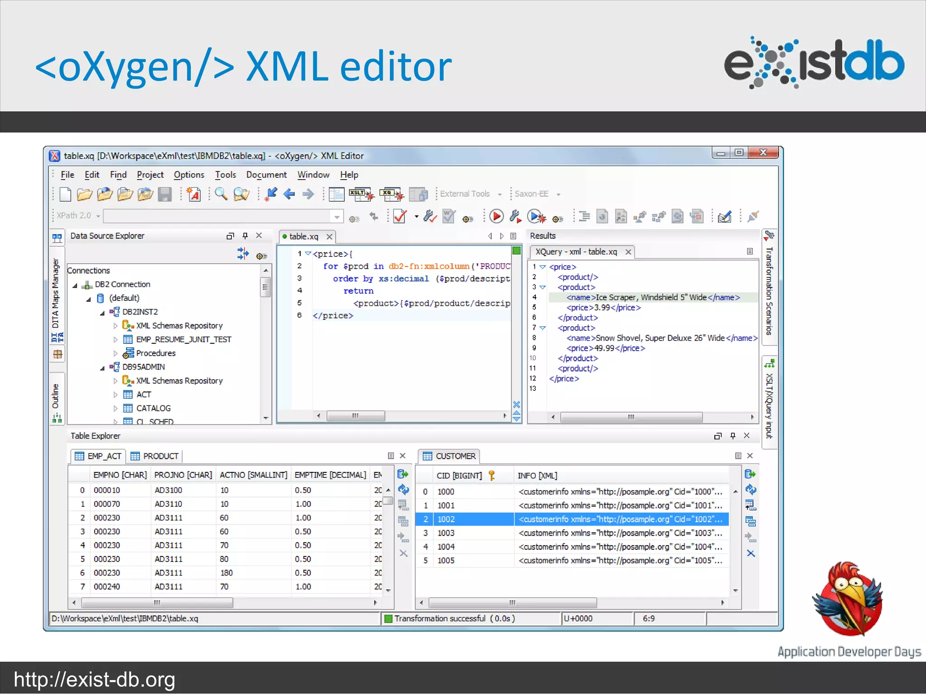Viewport: 926px width, 695px height.
Task: Select the ACT table in tree
Action: tap(144, 395)
